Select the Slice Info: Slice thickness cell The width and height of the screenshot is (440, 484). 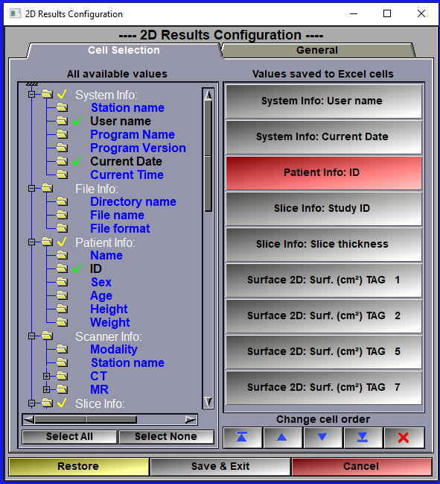tap(324, 244)
